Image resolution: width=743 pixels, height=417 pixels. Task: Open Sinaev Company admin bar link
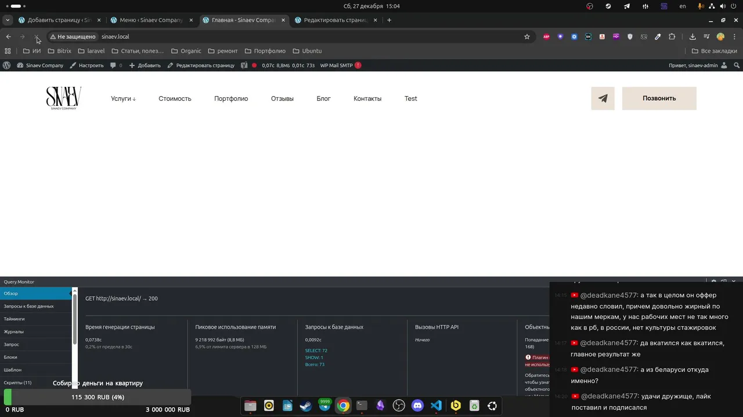[40, 65]
